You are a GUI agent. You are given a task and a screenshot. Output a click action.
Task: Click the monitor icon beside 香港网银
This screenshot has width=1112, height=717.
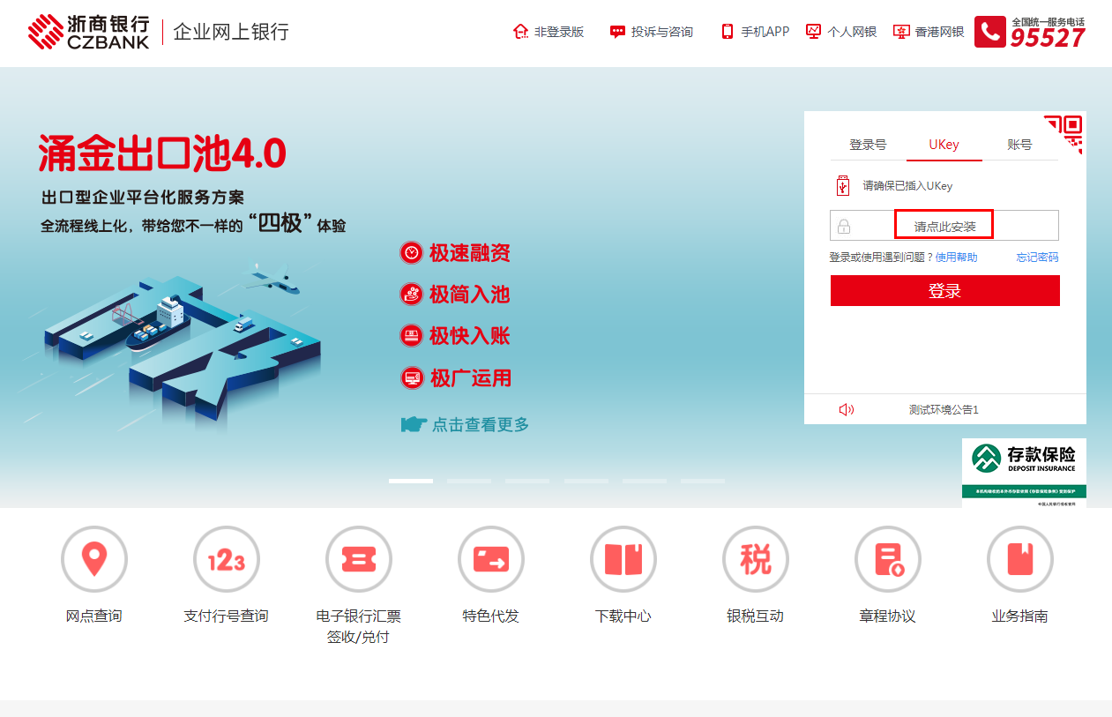(901, 32)
